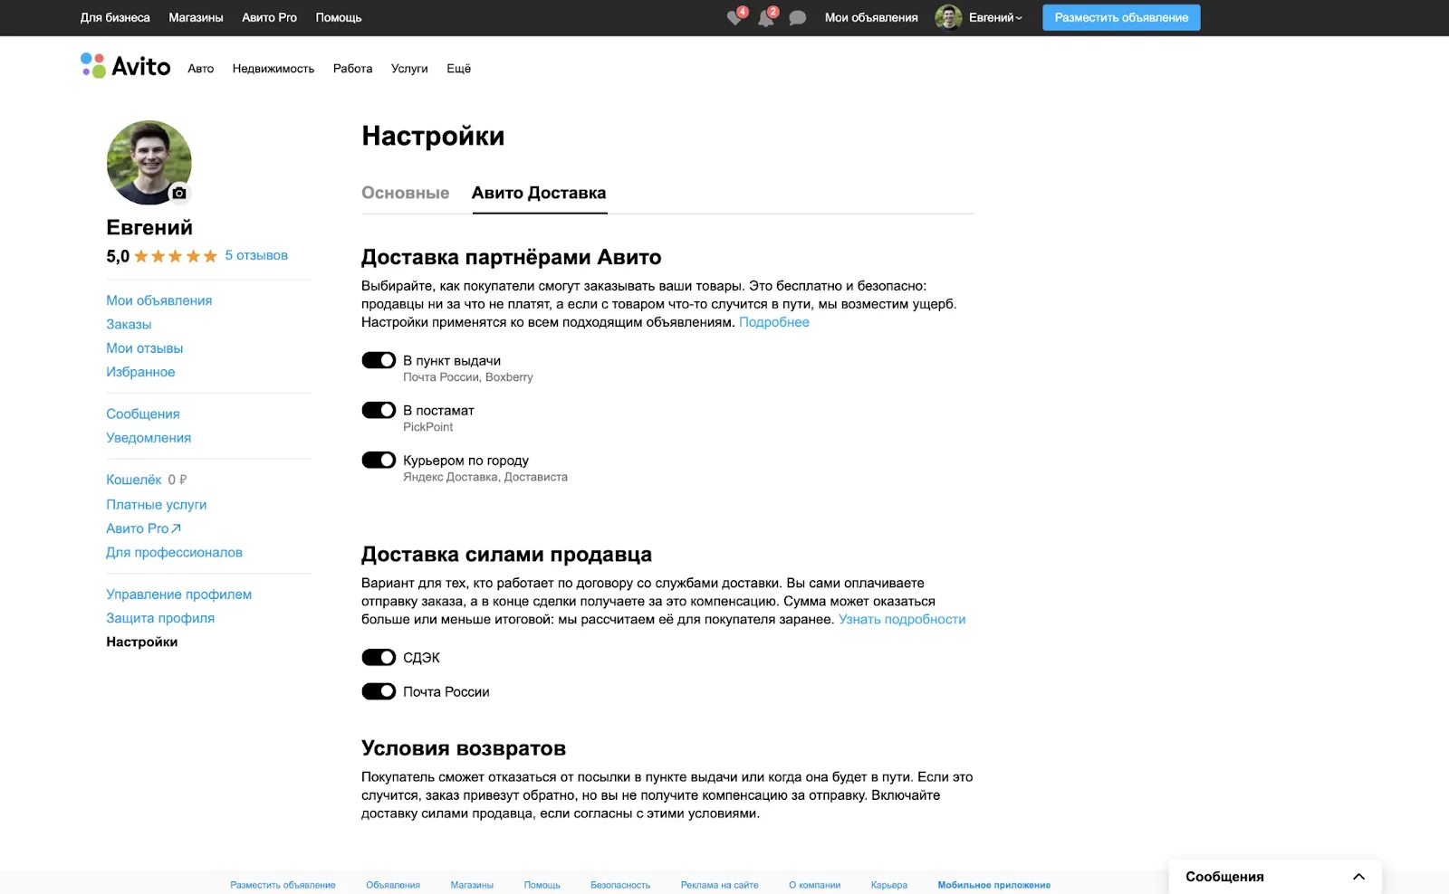
Task: Click large profile photo of Евгений
Action: coord(149,163)
